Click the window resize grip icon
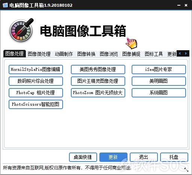Image resolution: width=192 pixels, height=175 pixels. pos(186,170)
